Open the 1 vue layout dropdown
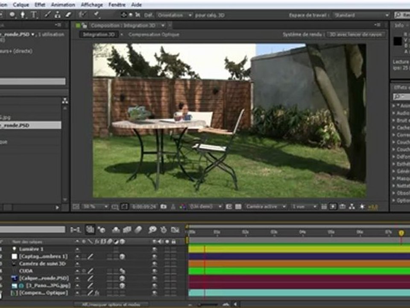This screenshot has width=410, height=308. click(304, 207)
